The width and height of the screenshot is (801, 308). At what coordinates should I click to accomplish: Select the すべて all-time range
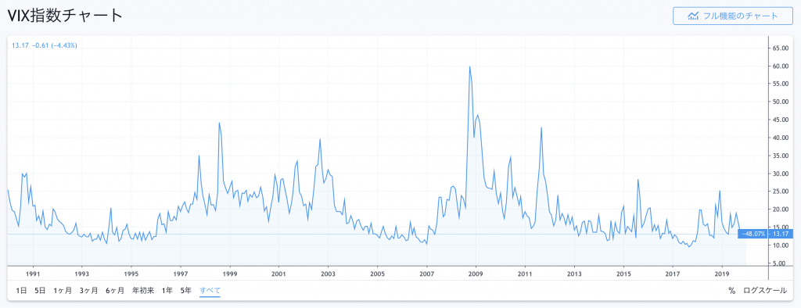pyautogui.click(x=210, y=291)
